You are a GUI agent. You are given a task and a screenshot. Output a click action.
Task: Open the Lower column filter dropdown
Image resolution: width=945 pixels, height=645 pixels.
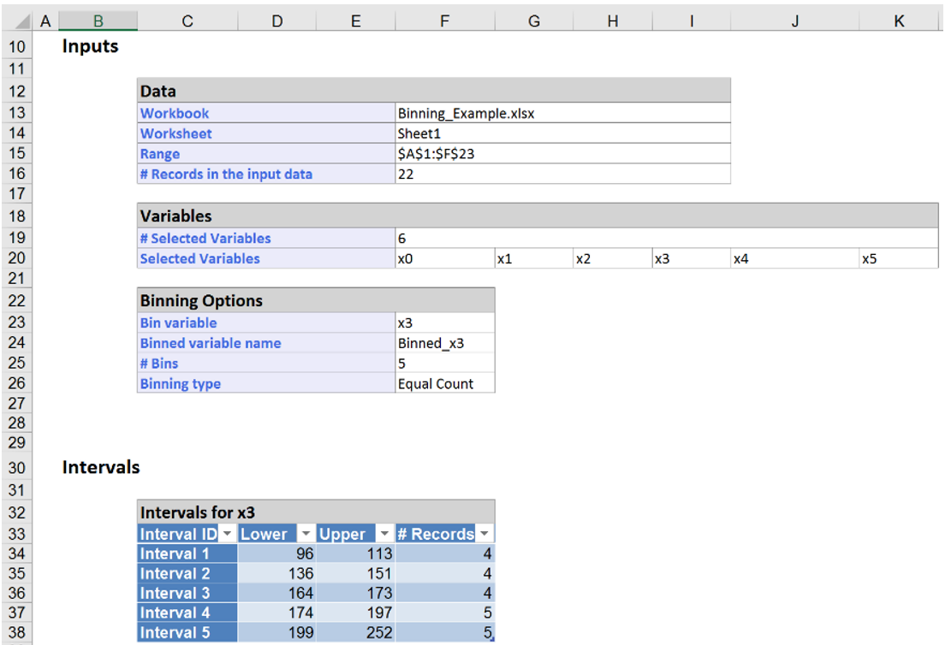[306, 533]
